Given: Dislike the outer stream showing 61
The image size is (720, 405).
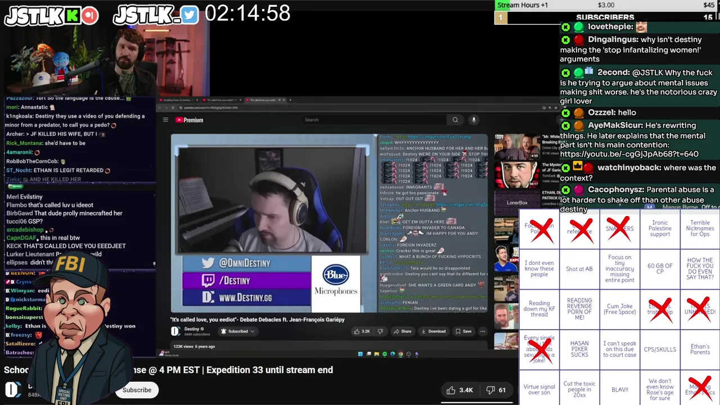Looking at the screenshot, I should [498, 390].
